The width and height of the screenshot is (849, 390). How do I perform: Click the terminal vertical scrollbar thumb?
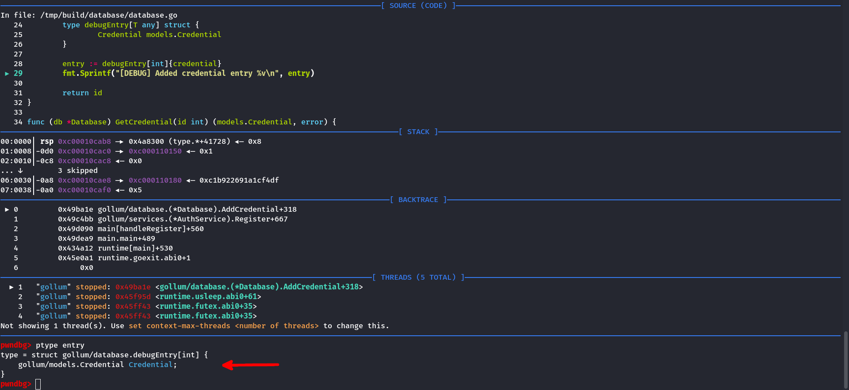coord(846,360)
